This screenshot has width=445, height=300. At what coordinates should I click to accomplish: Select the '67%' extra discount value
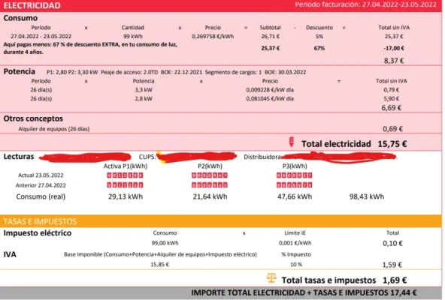pos(319,48)
